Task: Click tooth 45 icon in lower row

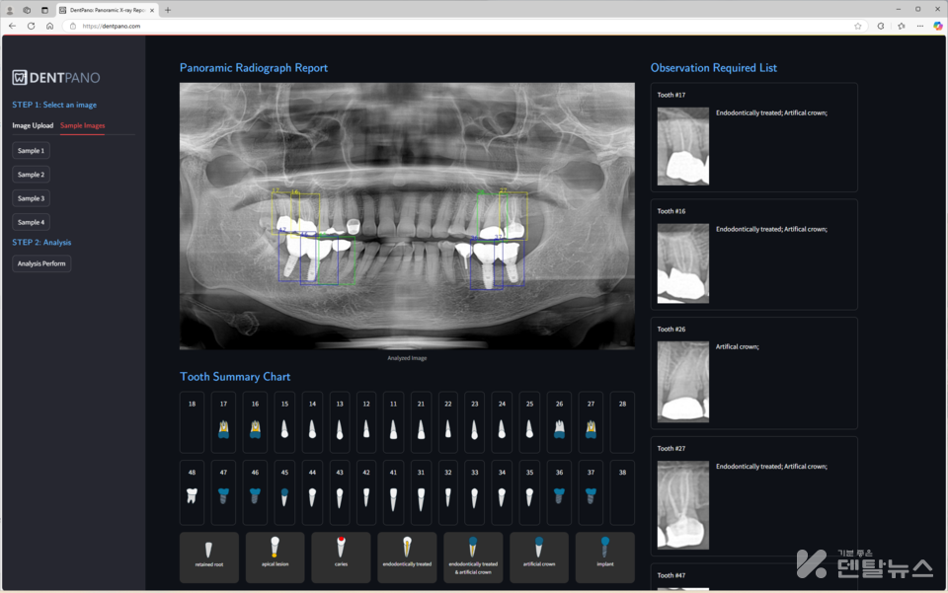Action: [x=284, y=495]
